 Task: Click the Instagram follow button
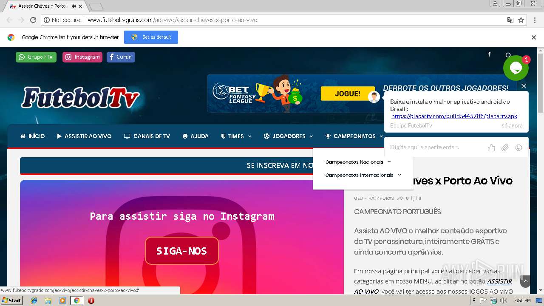click(82, 57)
